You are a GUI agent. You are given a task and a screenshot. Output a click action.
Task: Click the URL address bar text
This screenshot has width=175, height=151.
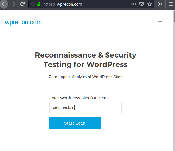(63, 4)
